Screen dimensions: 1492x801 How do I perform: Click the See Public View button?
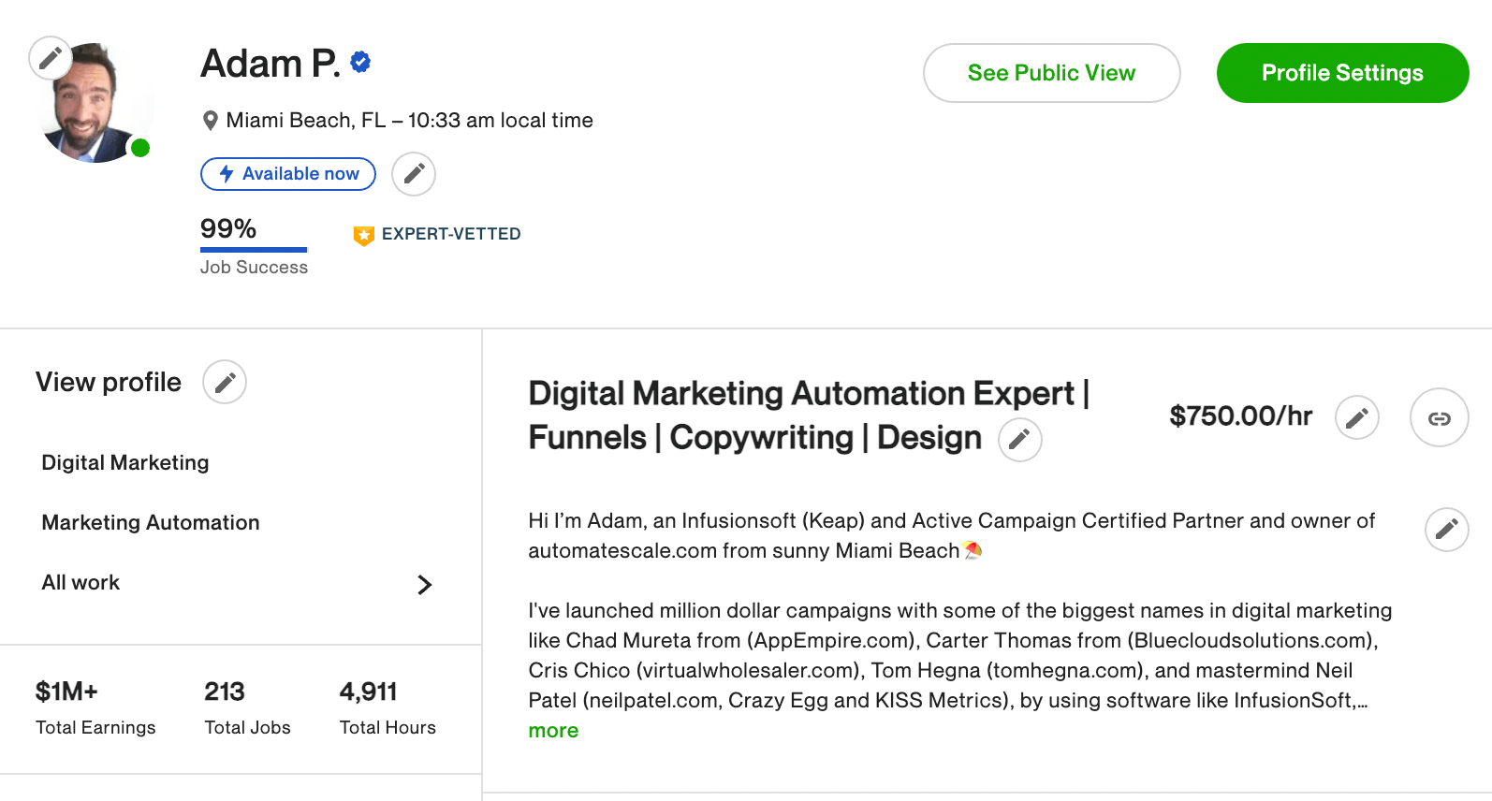(x=1052, y=73)
